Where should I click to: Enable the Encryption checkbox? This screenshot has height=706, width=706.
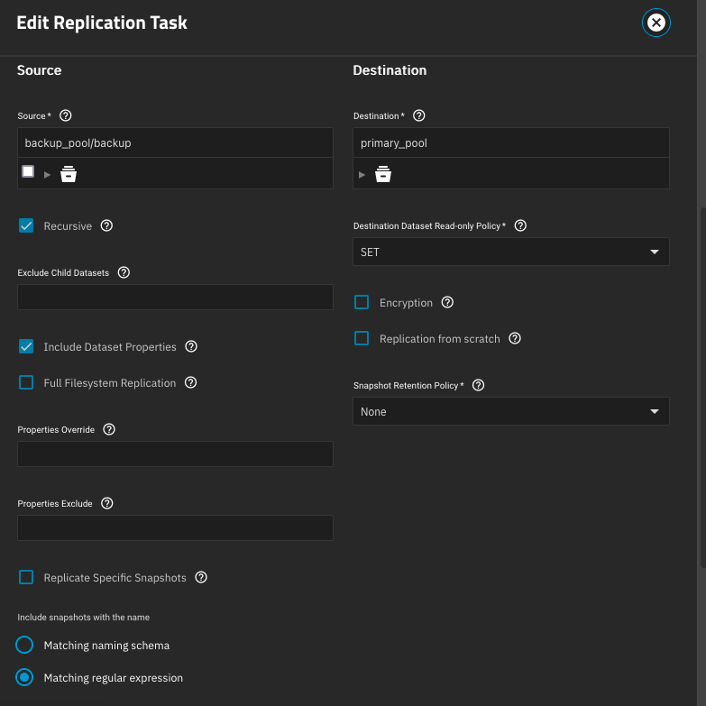pos(362,303)
